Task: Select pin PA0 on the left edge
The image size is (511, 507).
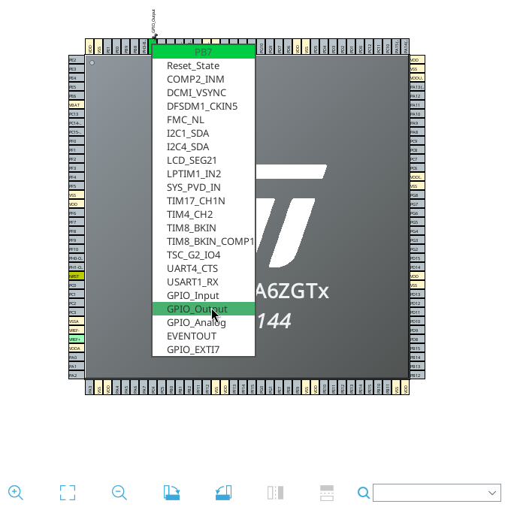Action: 76,358
